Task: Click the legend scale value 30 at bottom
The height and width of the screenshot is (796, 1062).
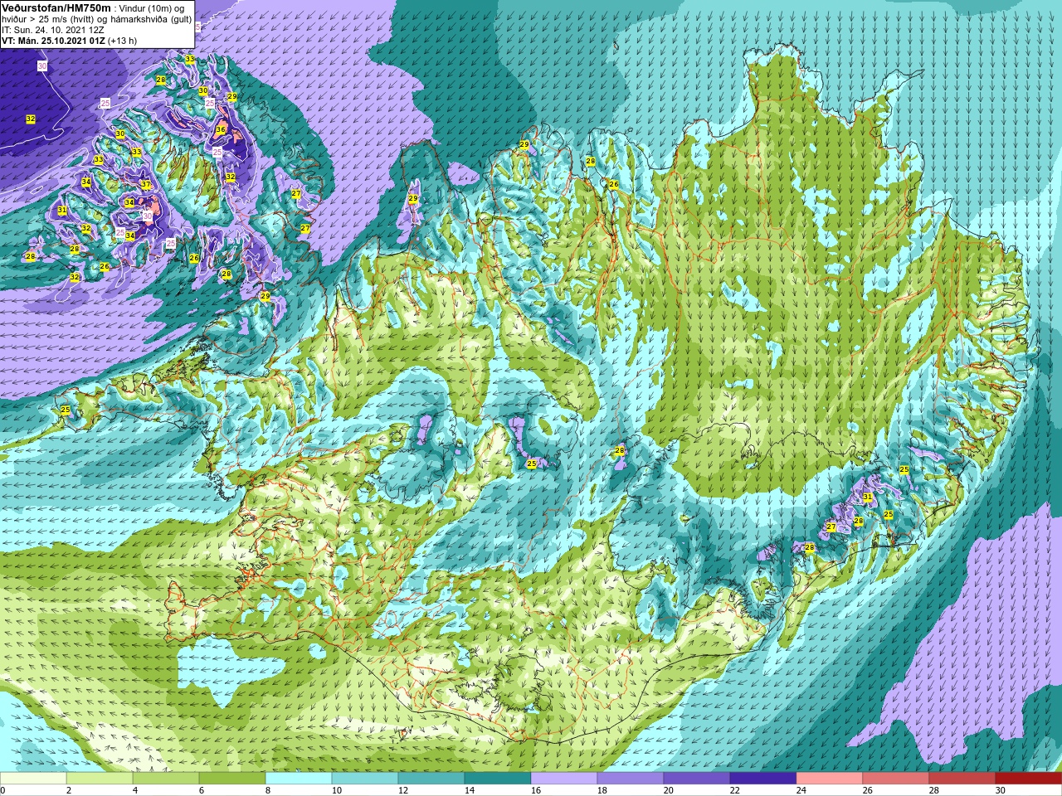Action: [x=1001, y=790]
